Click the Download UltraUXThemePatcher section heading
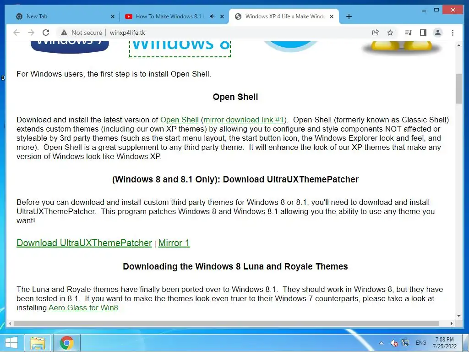 tap(235, 179)
